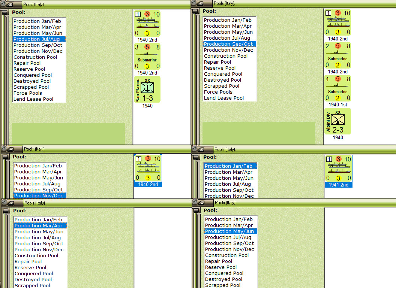Pick Repair Pool in the Sep/Oct-highlighted window
Image resolution: width=396 pixels, height=288 pixels.
pos(229,62)
